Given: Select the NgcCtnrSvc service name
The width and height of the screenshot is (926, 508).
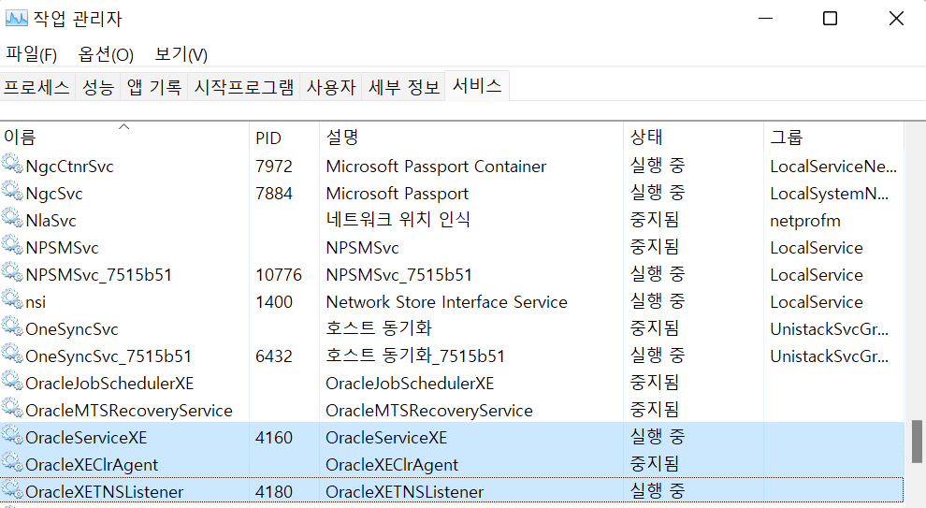Looking at the screenshot, I should [x=70, y=167].
